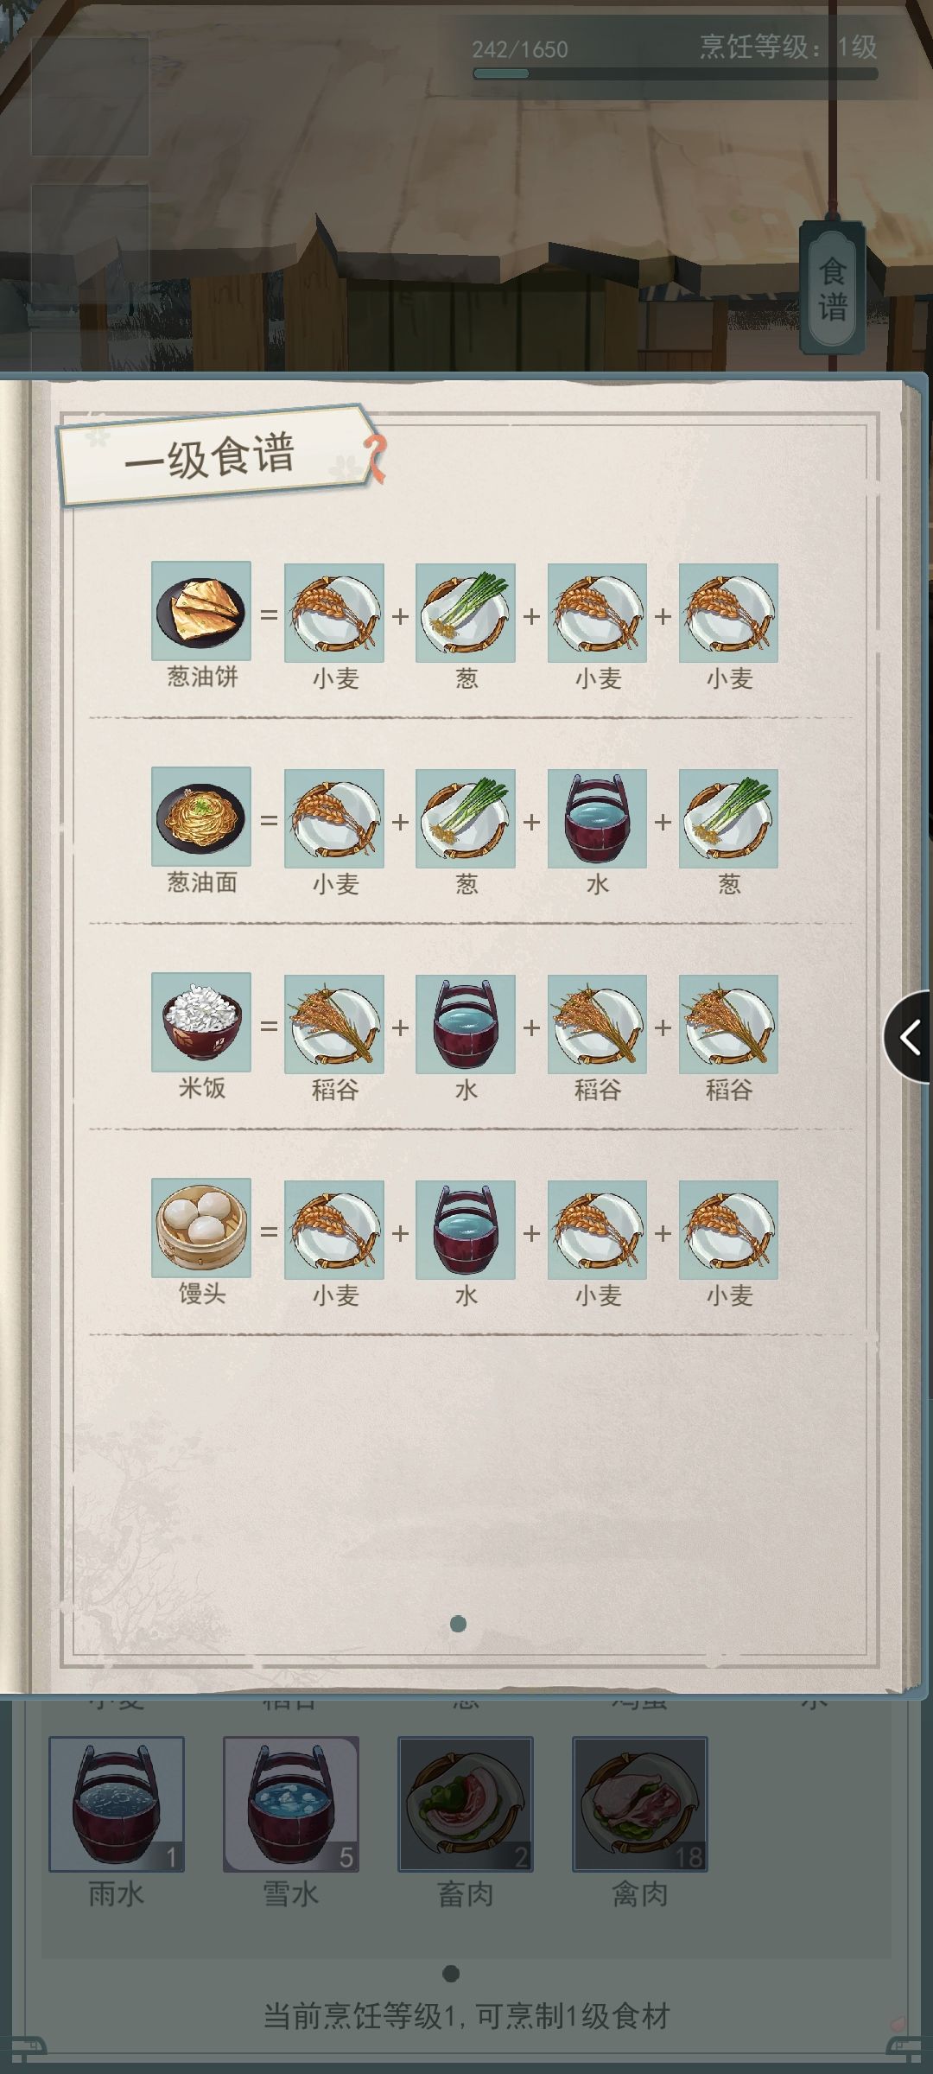Tap the 葱油饼 scallion pancake dish icon
This screenshot has height=2074, width=933.
tap(201, 611)
